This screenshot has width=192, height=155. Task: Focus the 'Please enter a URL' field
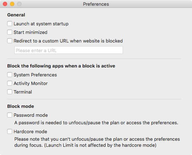coord(69,50)
